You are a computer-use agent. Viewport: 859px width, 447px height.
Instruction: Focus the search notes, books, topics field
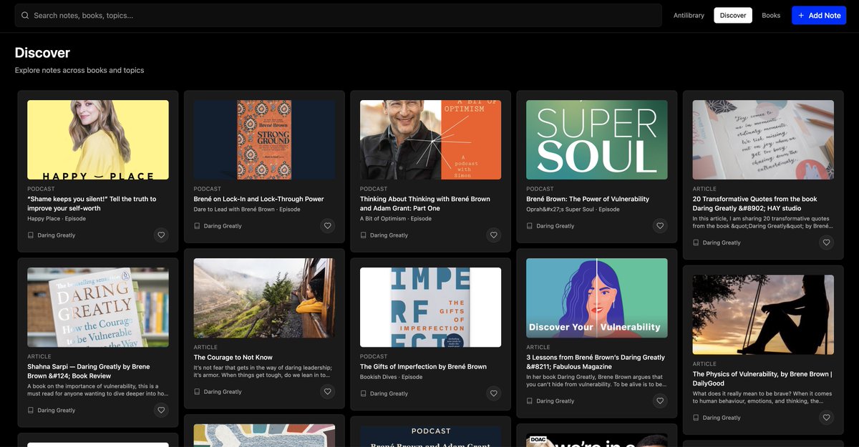(338, 15)
